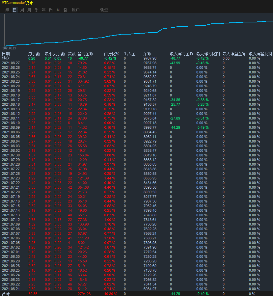Select the 合计 totals row label
The width and height of the screenshot is (273, 296).
(6, 294)
